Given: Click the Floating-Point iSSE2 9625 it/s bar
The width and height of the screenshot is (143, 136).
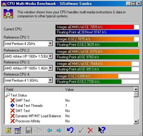Looking at the screenshot, I should 97,45.
